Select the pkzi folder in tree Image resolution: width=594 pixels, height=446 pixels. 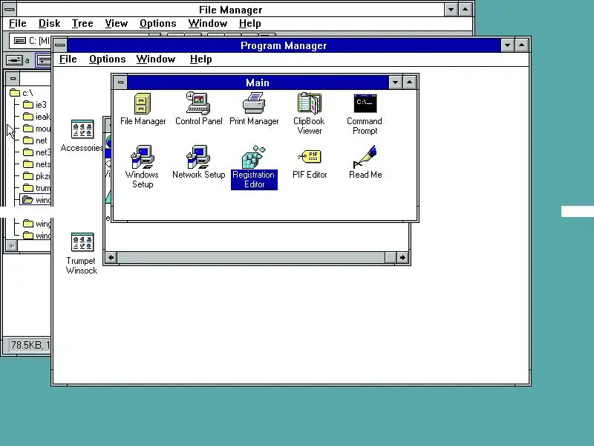coord(36,176)
